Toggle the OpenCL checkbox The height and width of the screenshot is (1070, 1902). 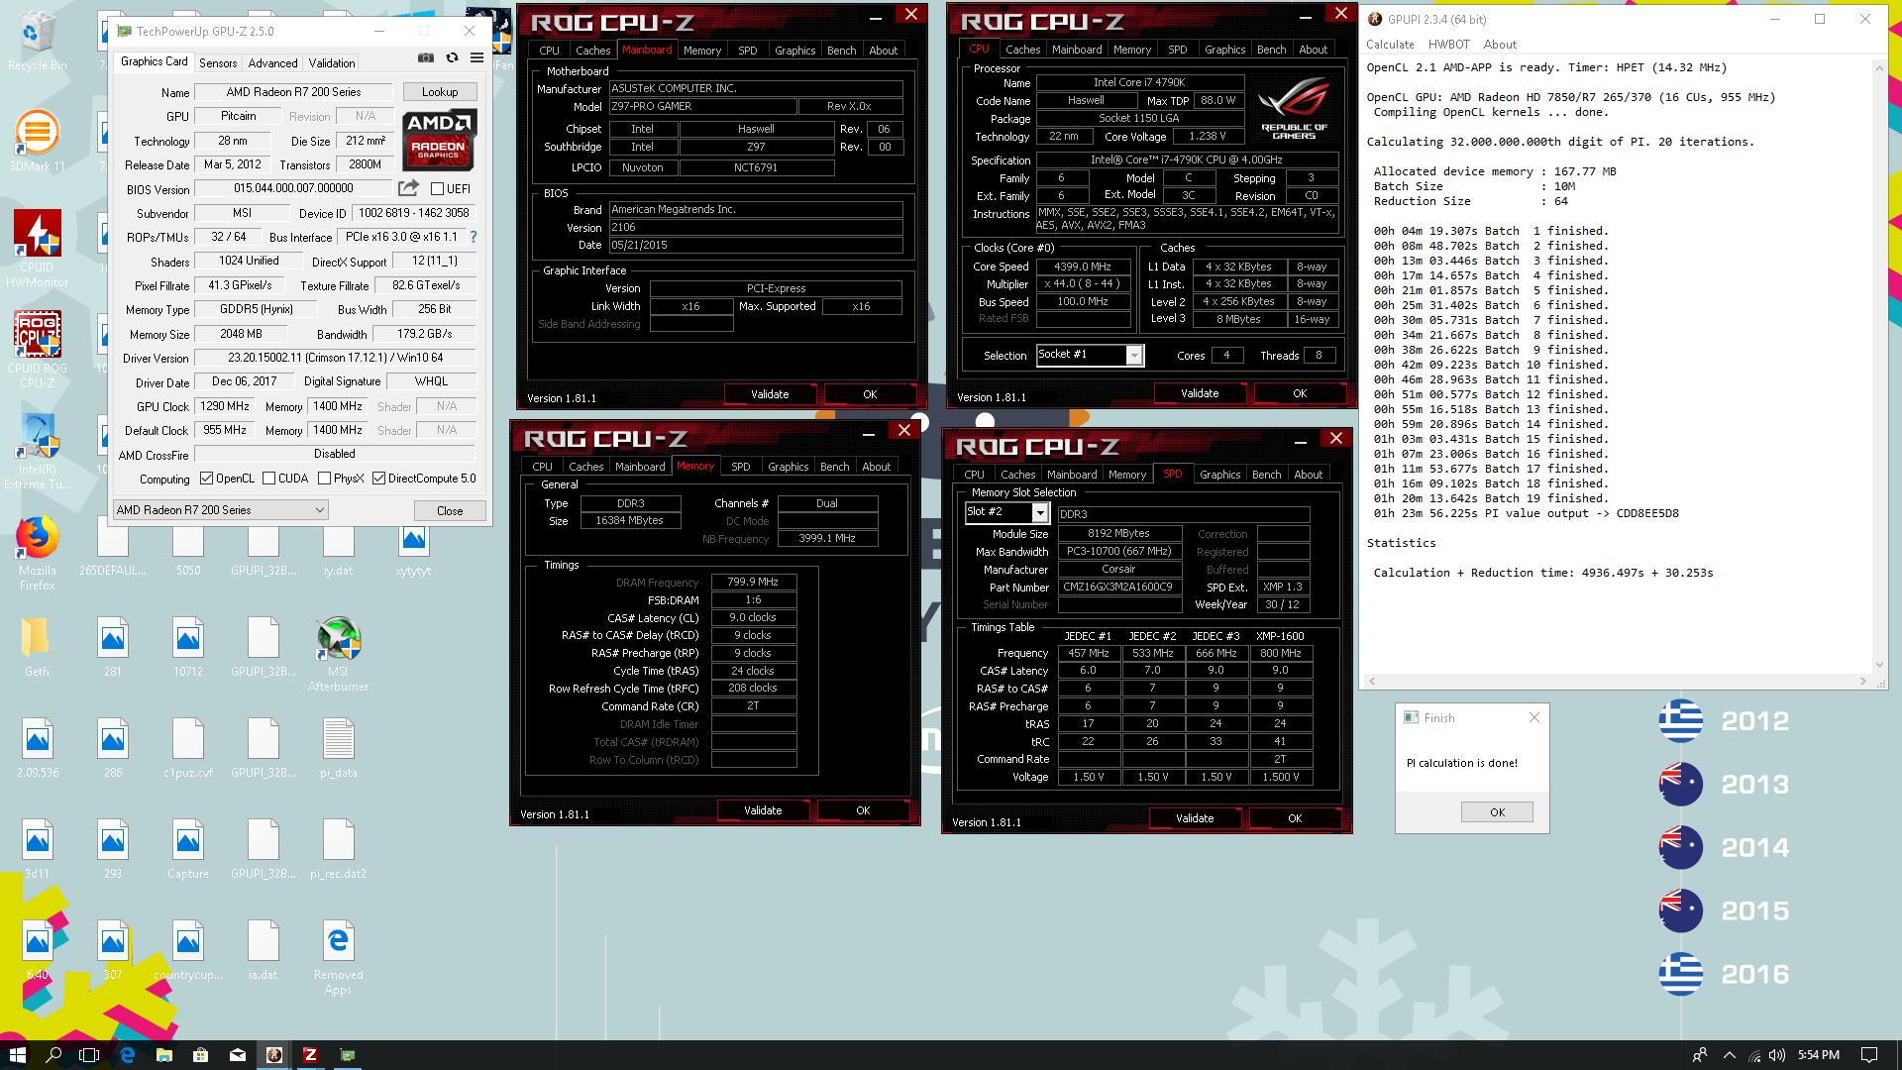tap(206, 479)
